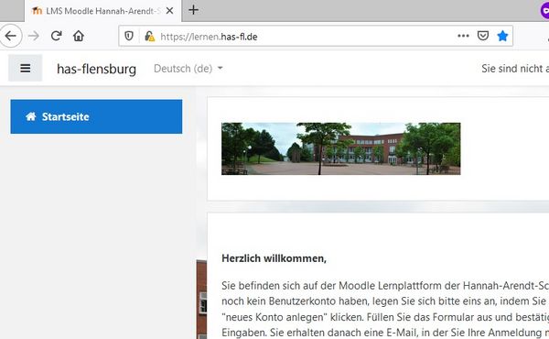The height and width of the screenshot is (339, 549).
Task: Open a new tab with plus icon
Action: [193, 10]
